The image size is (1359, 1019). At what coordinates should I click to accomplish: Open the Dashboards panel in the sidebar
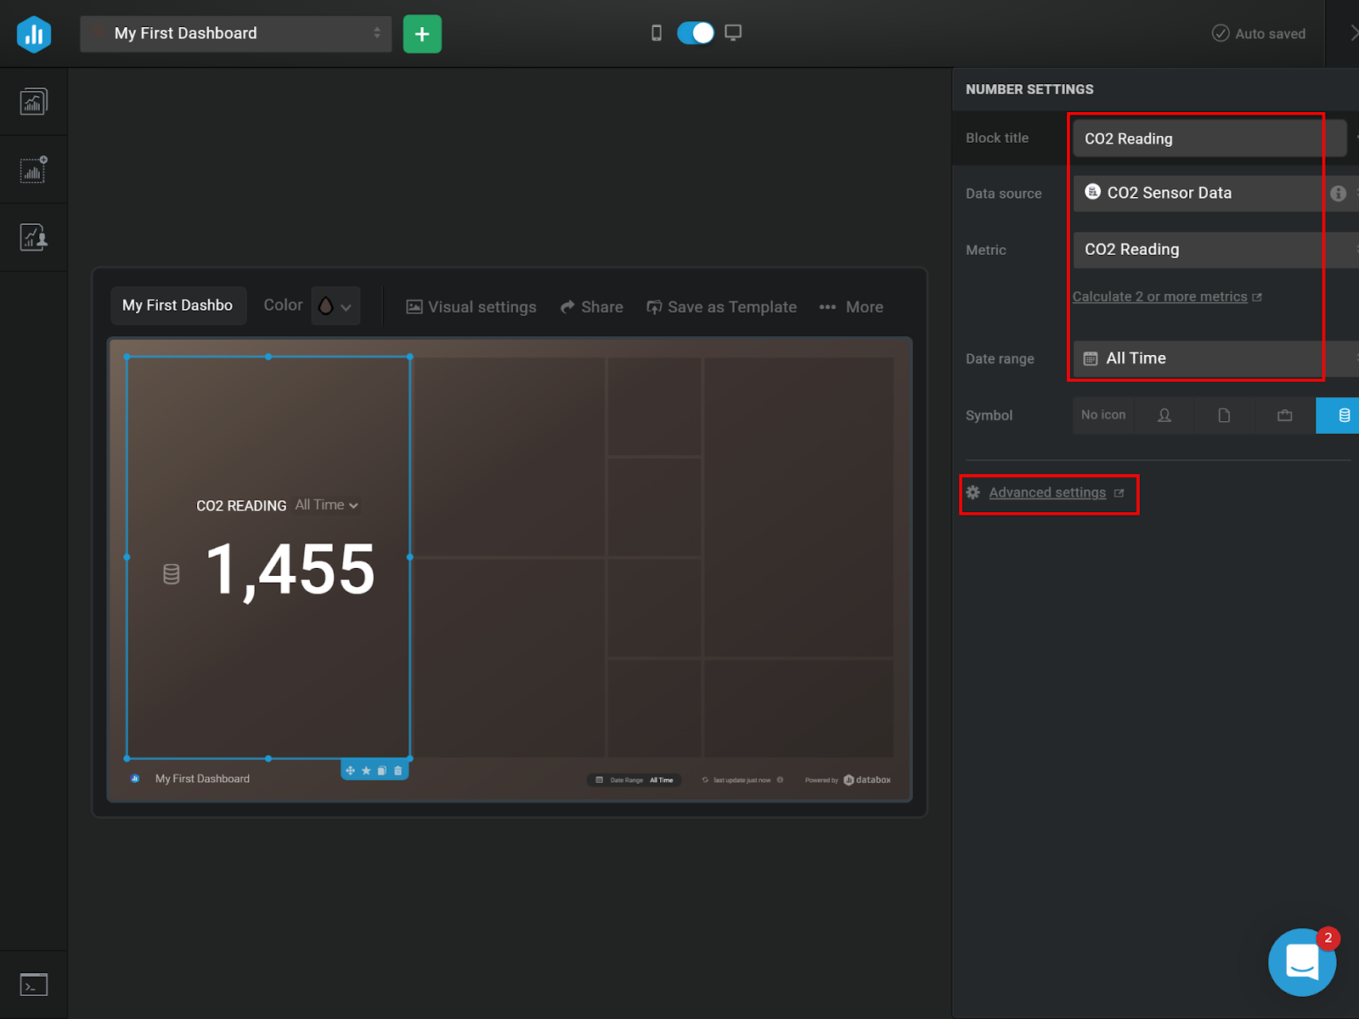(33, 101)
